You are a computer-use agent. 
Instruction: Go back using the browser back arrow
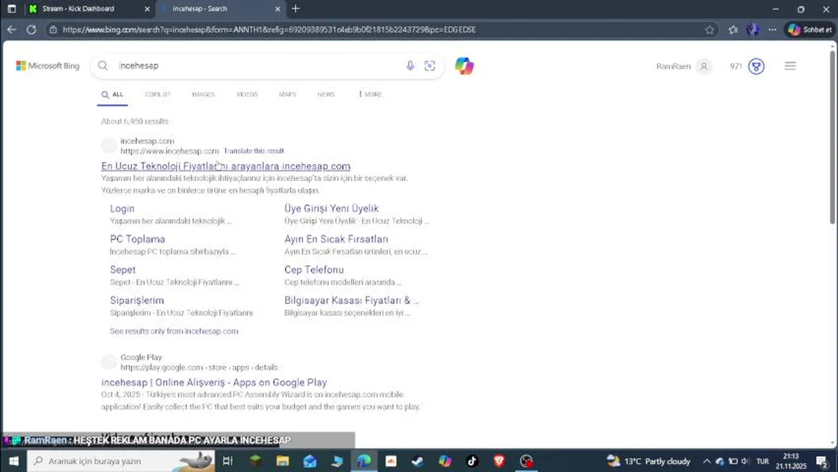[11, 29]
